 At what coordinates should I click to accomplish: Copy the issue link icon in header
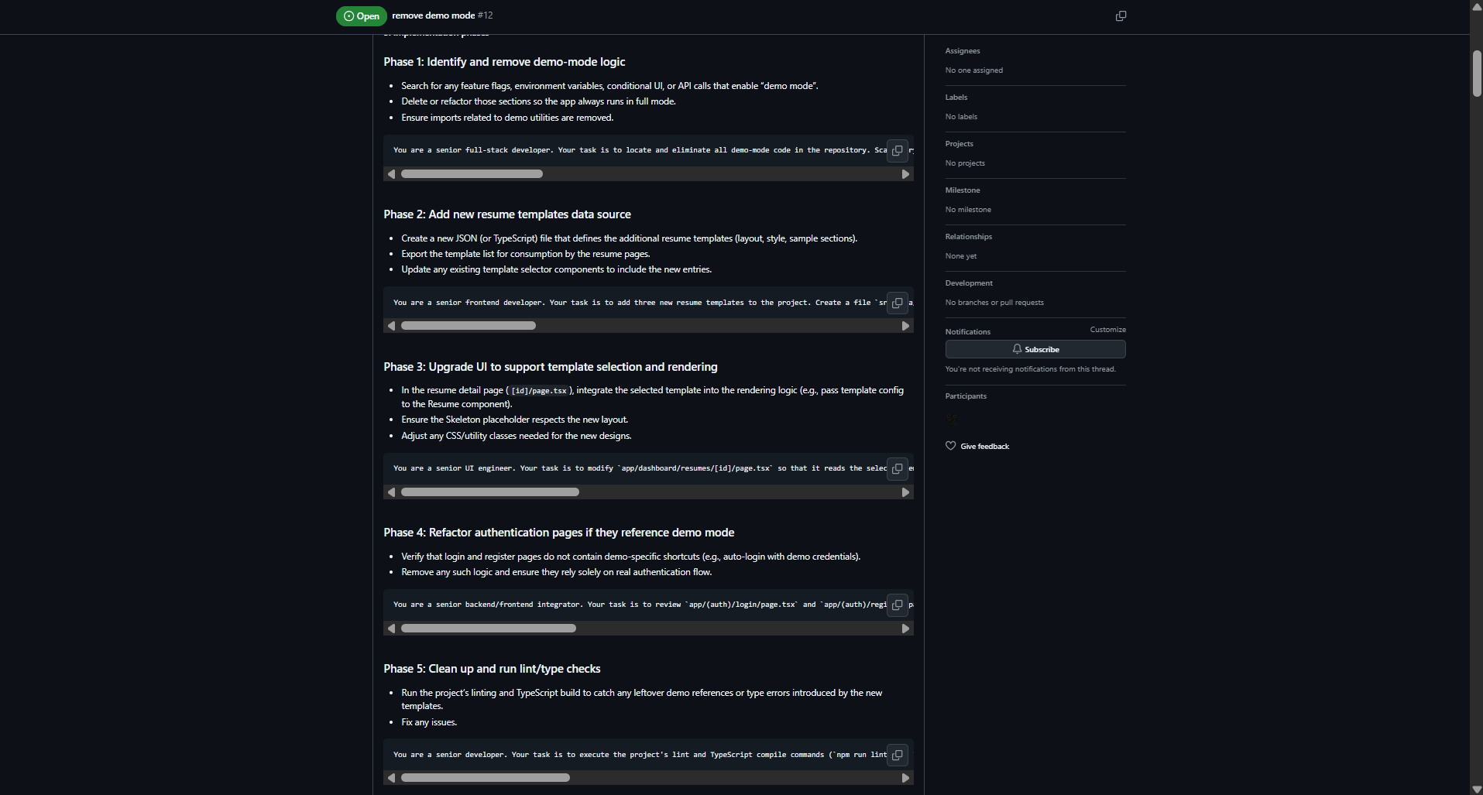(x=1121, y=15)
